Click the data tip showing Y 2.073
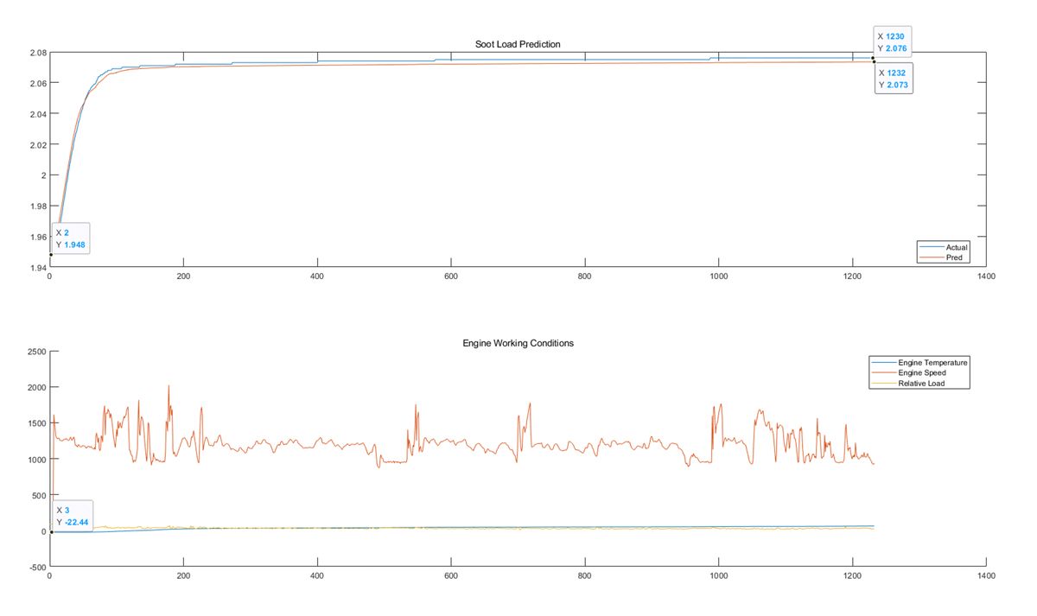Image resolution: width=1037 pixels, height=616 pixels. (894, 79)
